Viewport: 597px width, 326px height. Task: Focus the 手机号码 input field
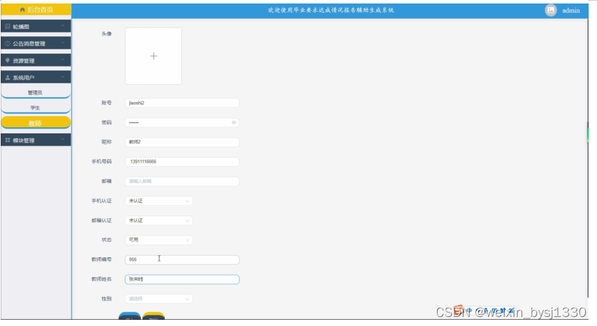click(x=182, y=161)
